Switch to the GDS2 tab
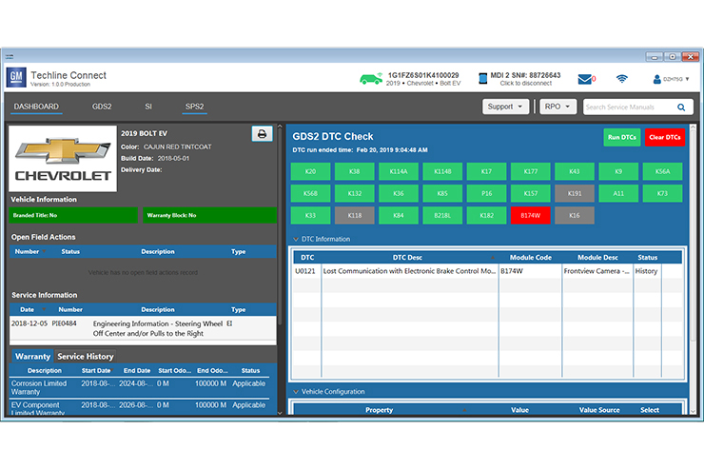This screenshot has width=704, height=469. [x=102, y=107]
